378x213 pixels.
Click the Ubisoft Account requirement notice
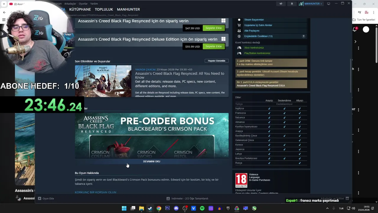click(271, 73)
